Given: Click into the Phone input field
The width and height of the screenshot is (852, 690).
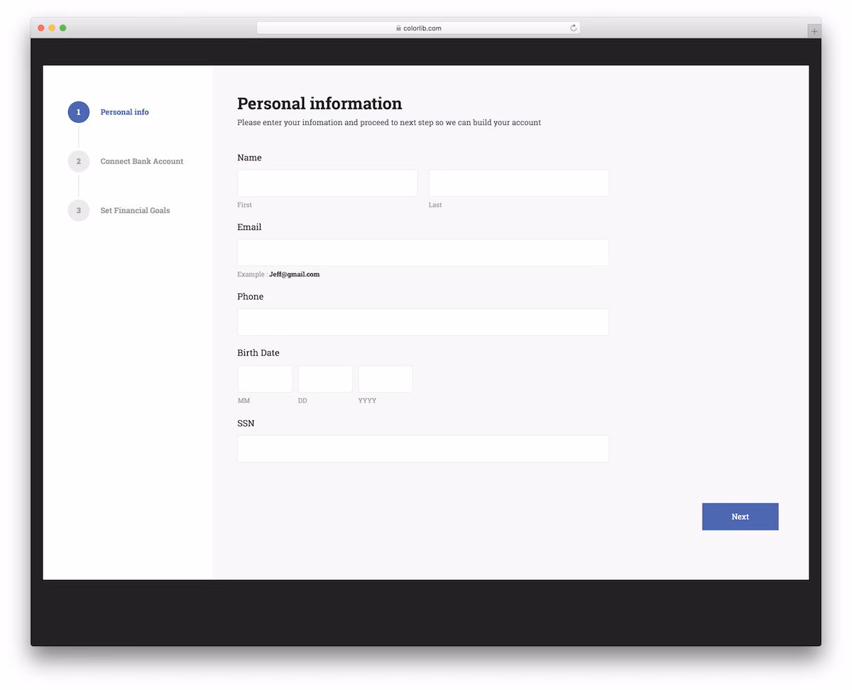Looking at the screenshot, I should [423, 322].
